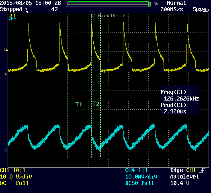The width and height of the screenshot is (211, 193).
Task: Click the Freq(C1) 126.2626kHz measurement readout
Action: click(x=180, y=95)
